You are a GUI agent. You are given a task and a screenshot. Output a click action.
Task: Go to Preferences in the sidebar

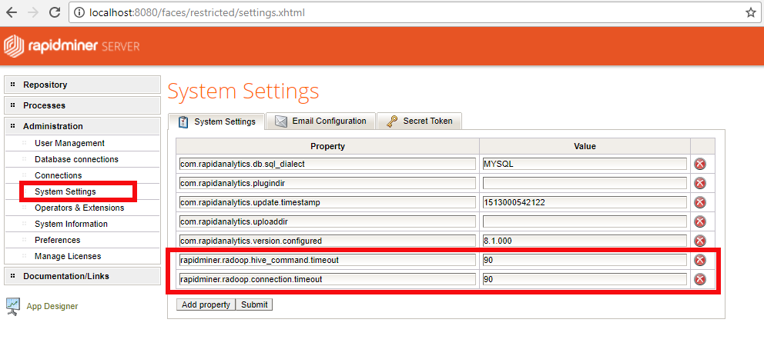pos(58,240)
